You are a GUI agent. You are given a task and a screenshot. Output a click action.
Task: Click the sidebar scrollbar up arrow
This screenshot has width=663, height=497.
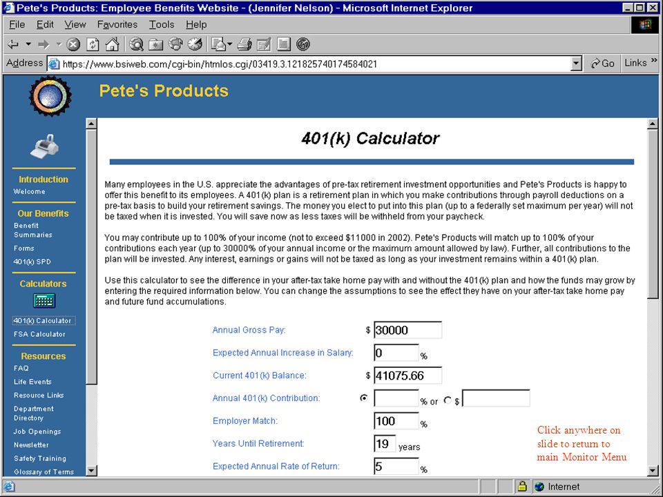click(91, 124)
